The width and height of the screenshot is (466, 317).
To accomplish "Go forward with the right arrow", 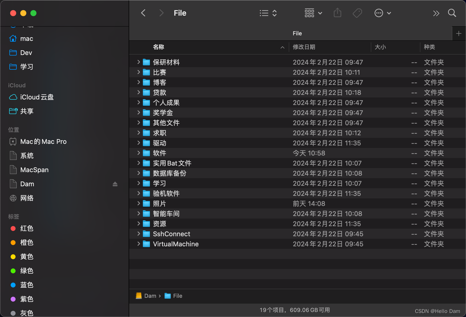I will [161, 13].
